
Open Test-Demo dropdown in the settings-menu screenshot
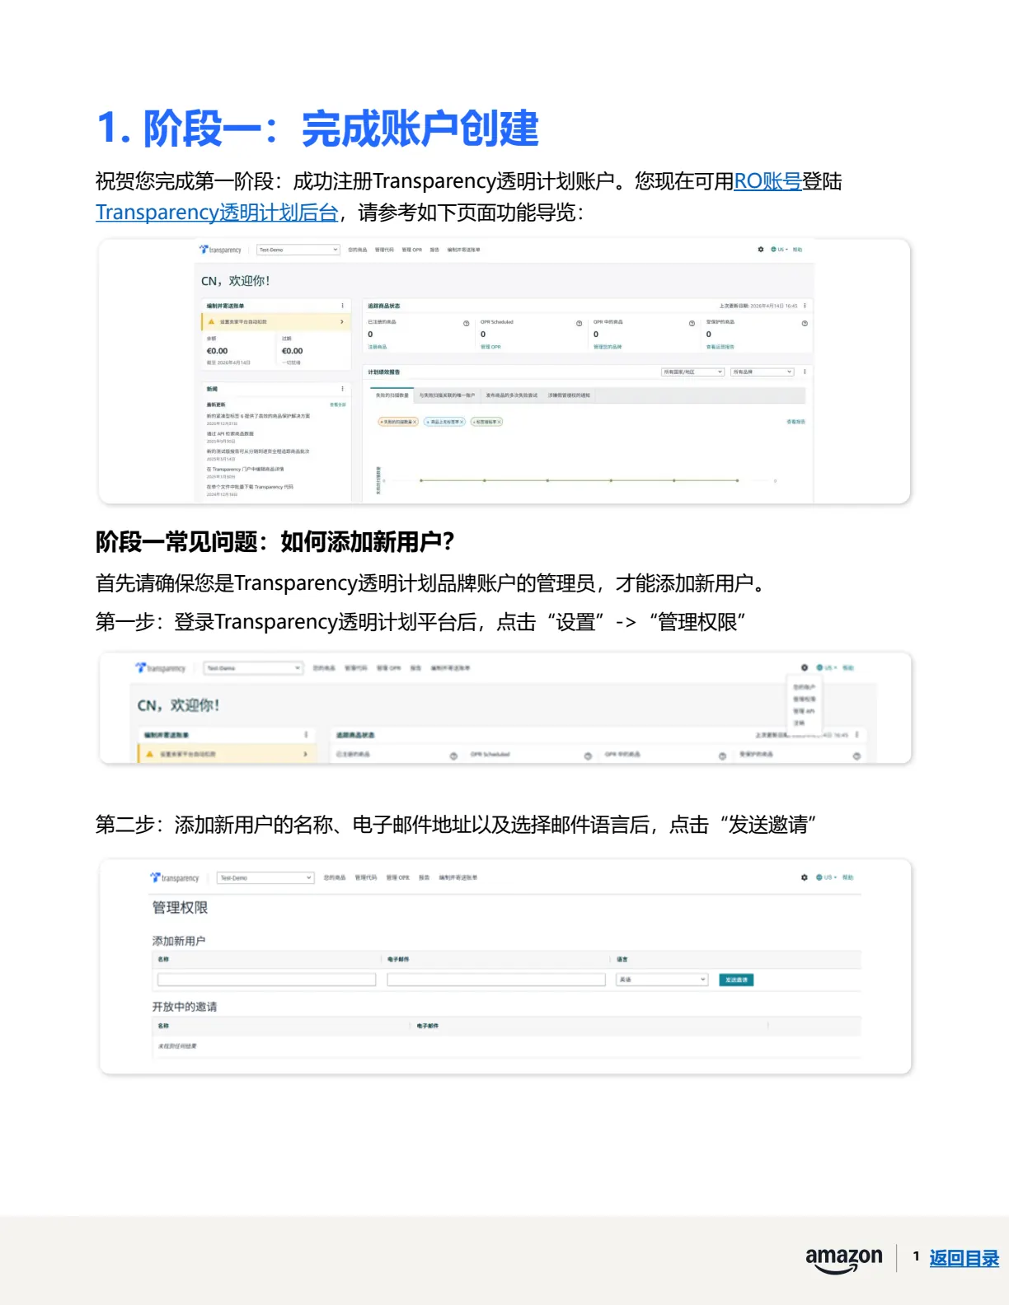coord(253,668)
